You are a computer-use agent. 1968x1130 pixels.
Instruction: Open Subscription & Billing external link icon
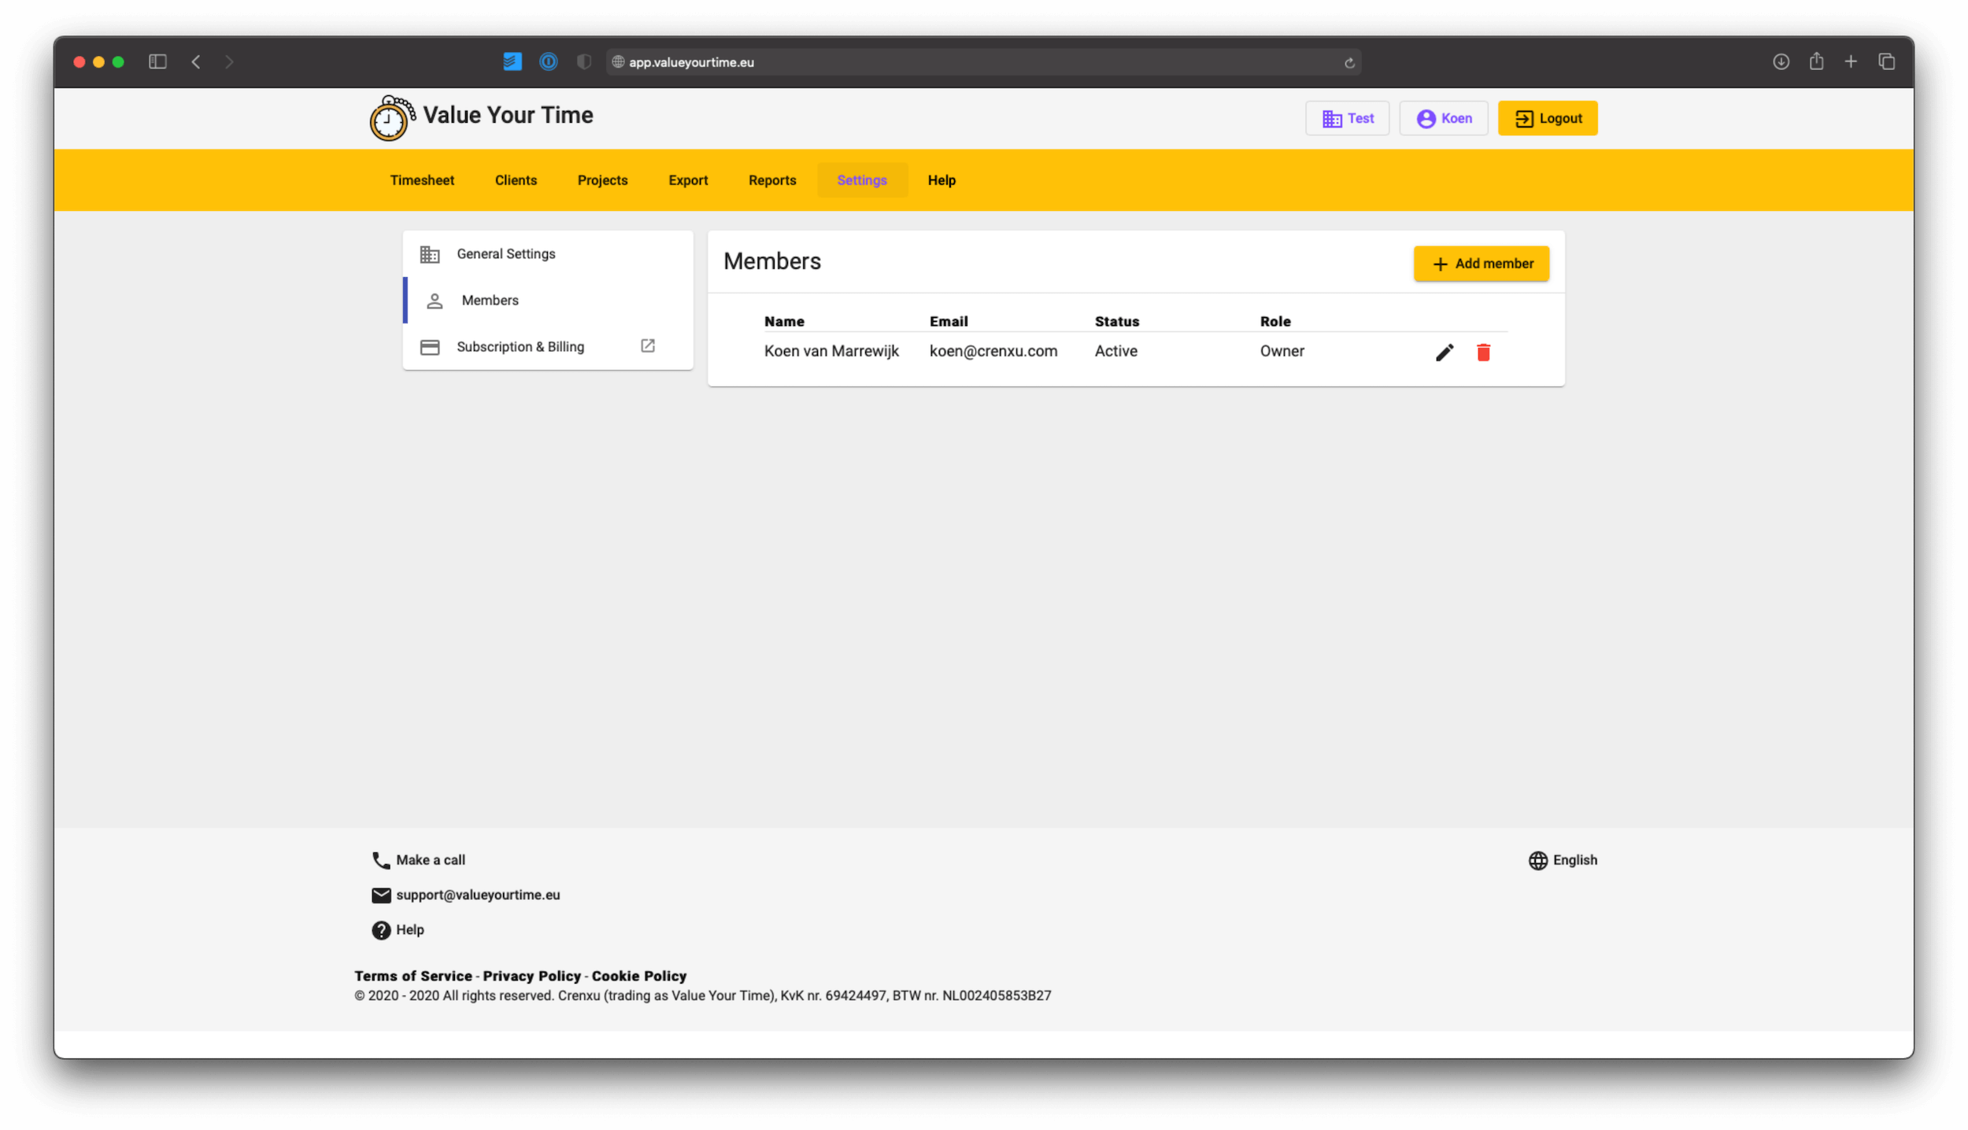647,345
